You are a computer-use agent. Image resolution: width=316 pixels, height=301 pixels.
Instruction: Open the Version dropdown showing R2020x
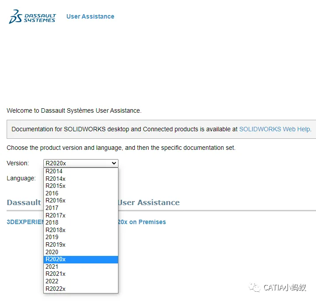tap(80, 163)
